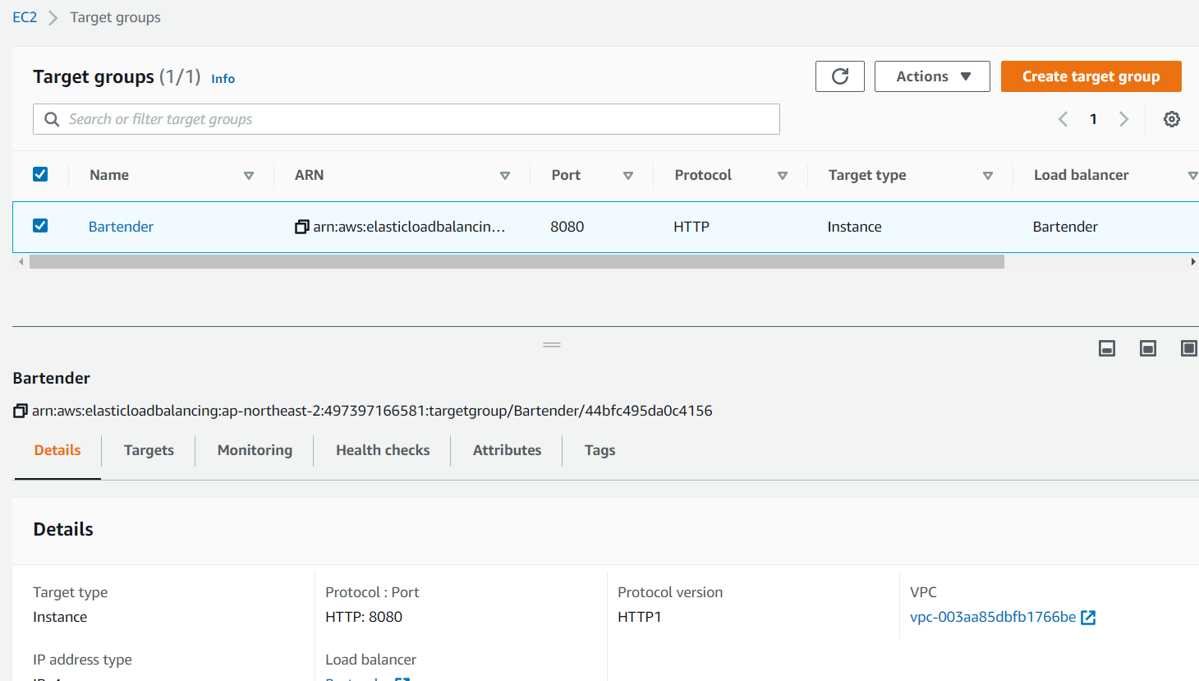Open the Name column filter dropdown
Viewport: 1199px width, 681px height.
(249, 175)
